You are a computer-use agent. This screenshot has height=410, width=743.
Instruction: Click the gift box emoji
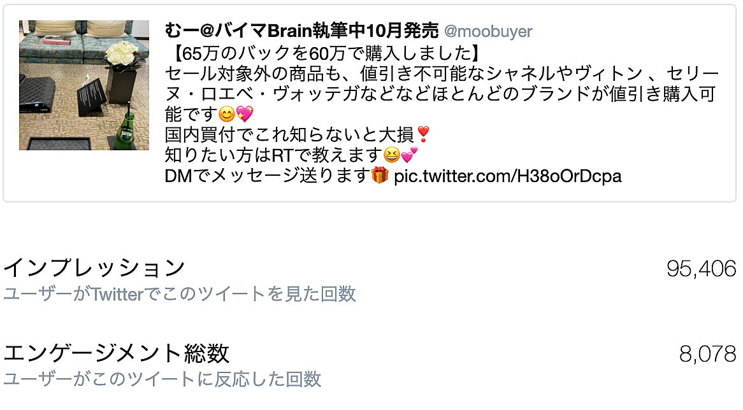click(380, 175)
